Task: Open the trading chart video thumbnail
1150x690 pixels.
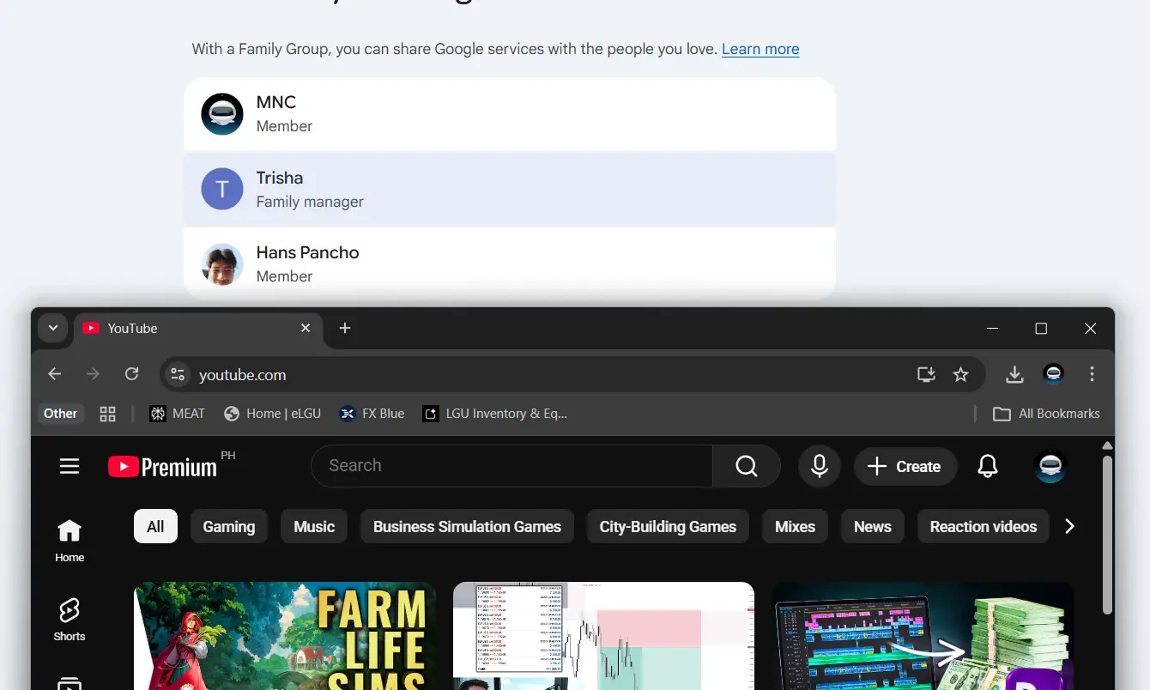Action: (604, 636)
